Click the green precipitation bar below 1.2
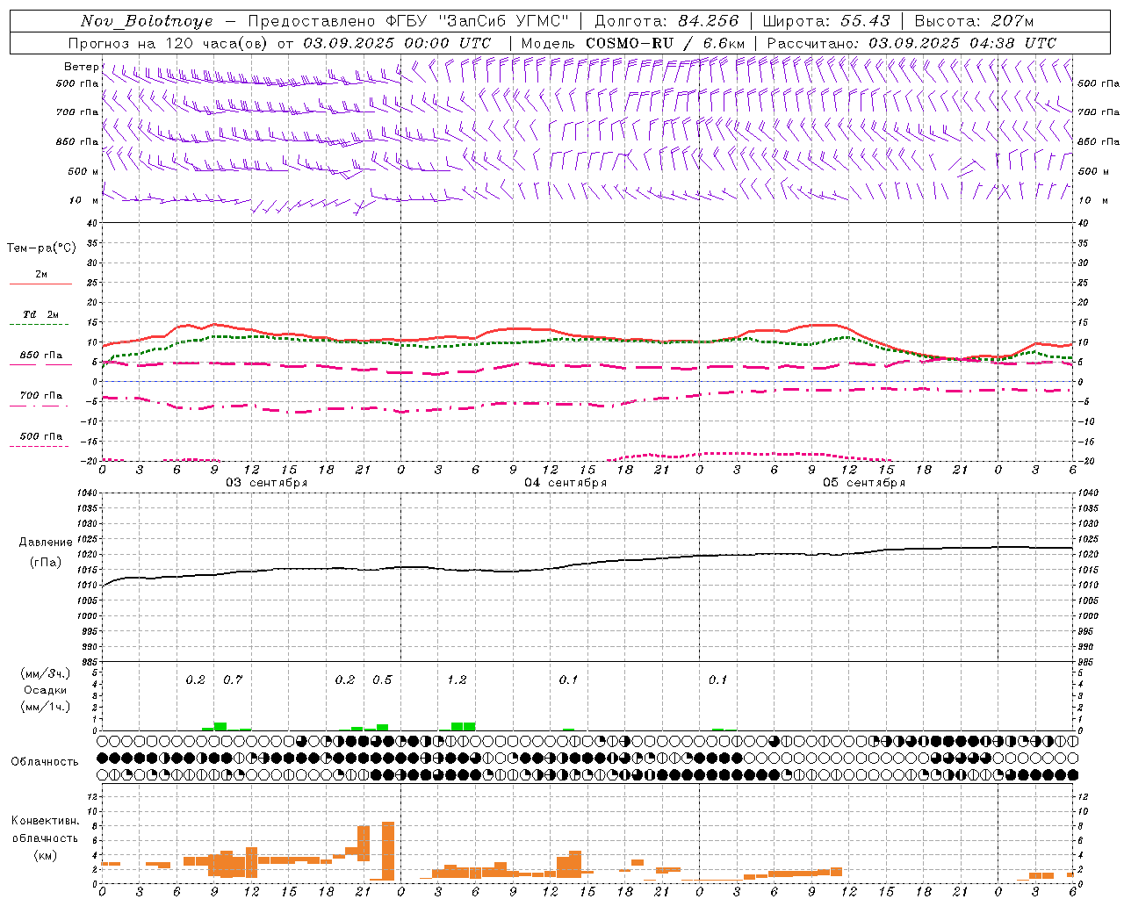 [463, 726]
